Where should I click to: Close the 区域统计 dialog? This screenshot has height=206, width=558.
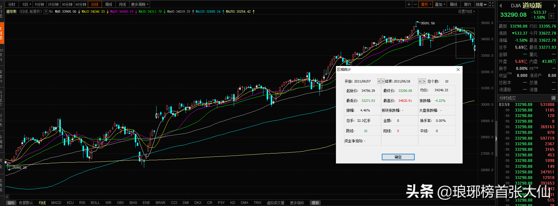458,70
